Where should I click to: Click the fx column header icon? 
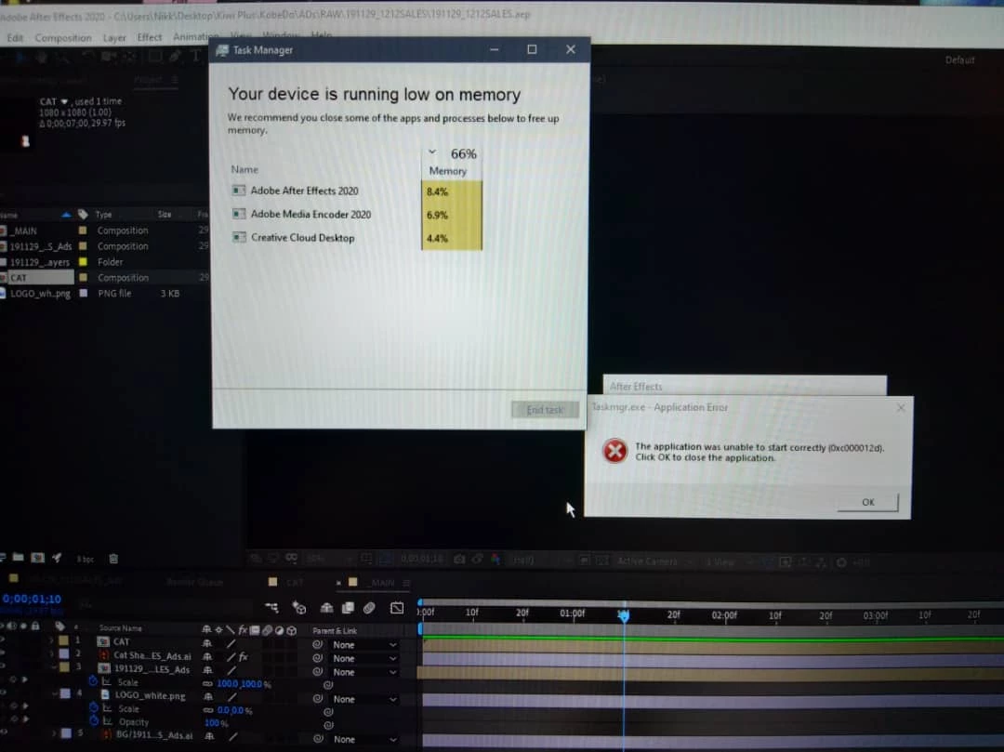243,630
